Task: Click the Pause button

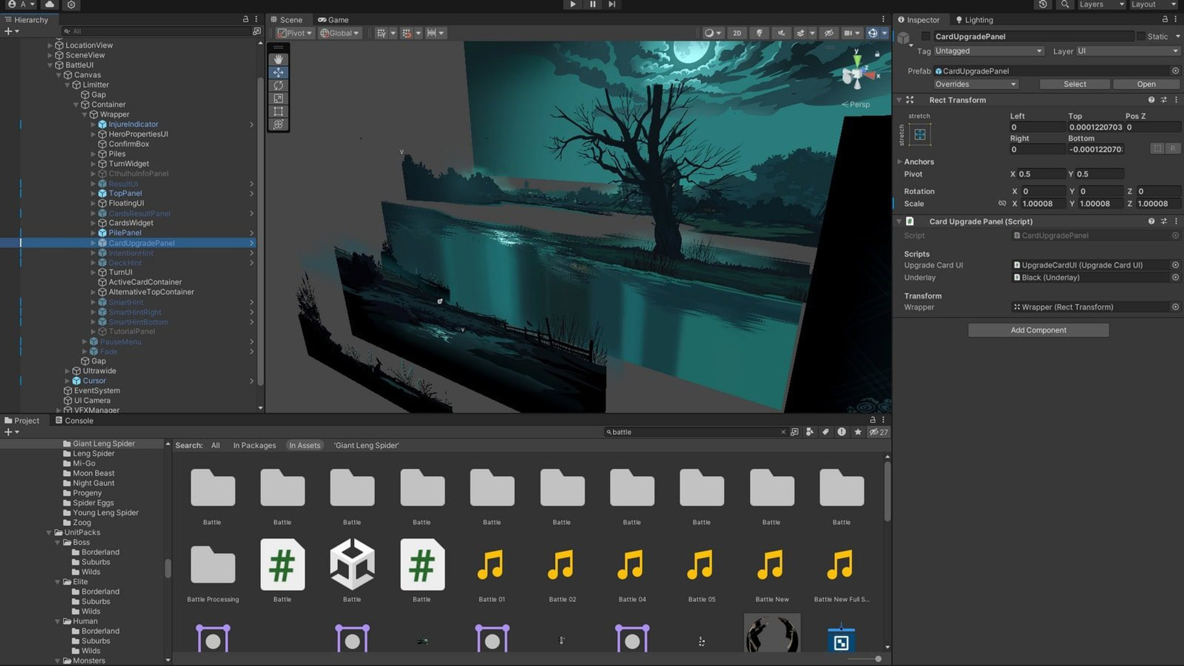Action: [593, 4]
